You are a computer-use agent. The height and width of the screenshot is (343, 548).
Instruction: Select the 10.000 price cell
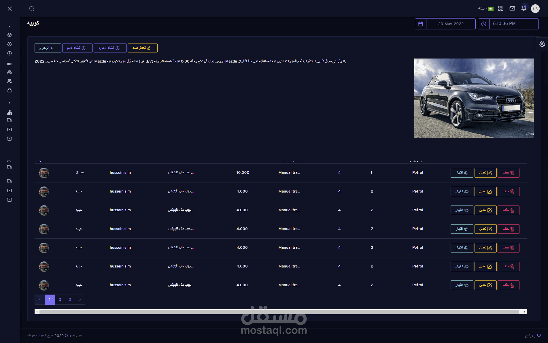[x=243, y=173]
